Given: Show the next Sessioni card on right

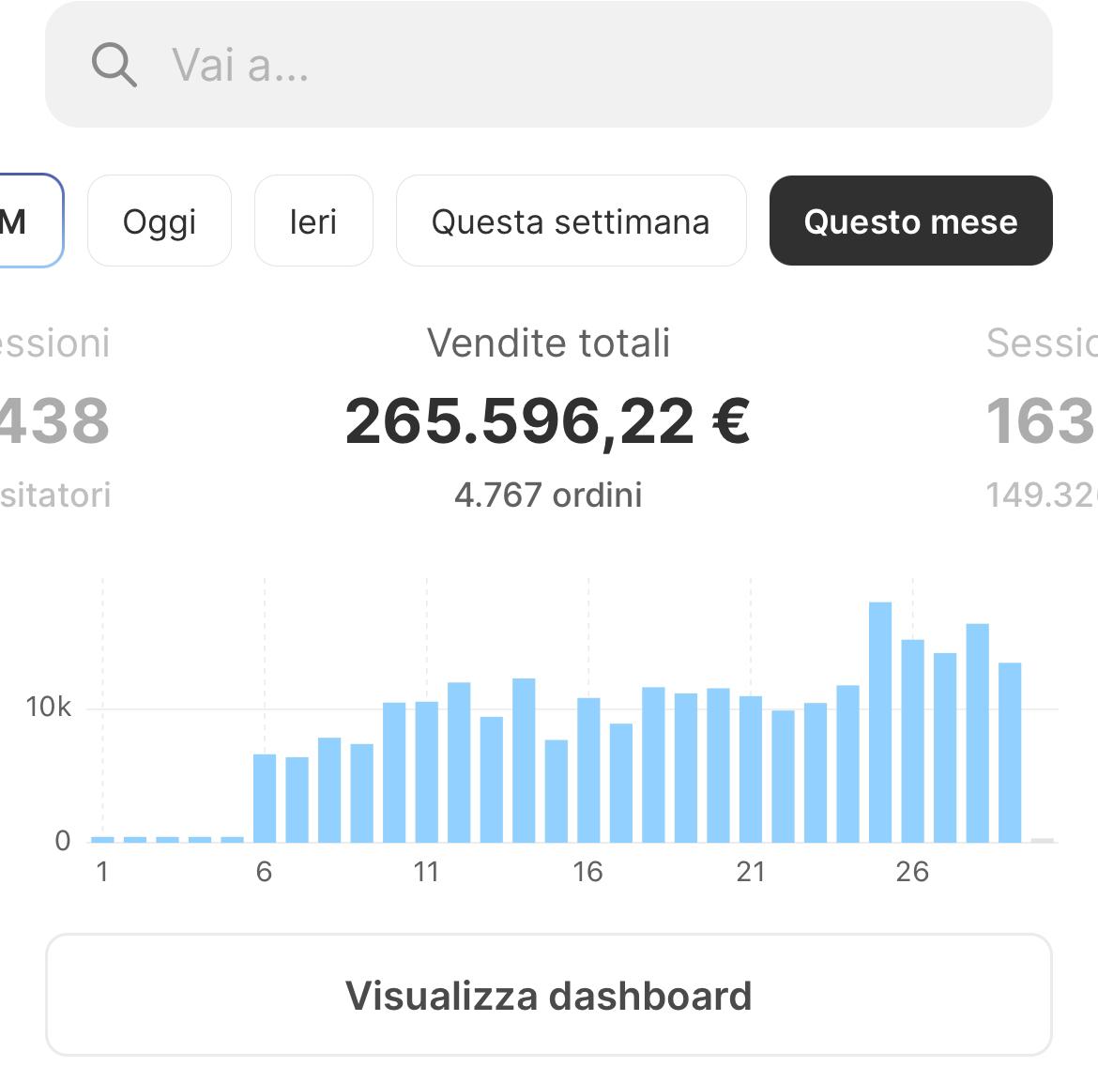Looking at the screenshot, I should point(1040,419).
